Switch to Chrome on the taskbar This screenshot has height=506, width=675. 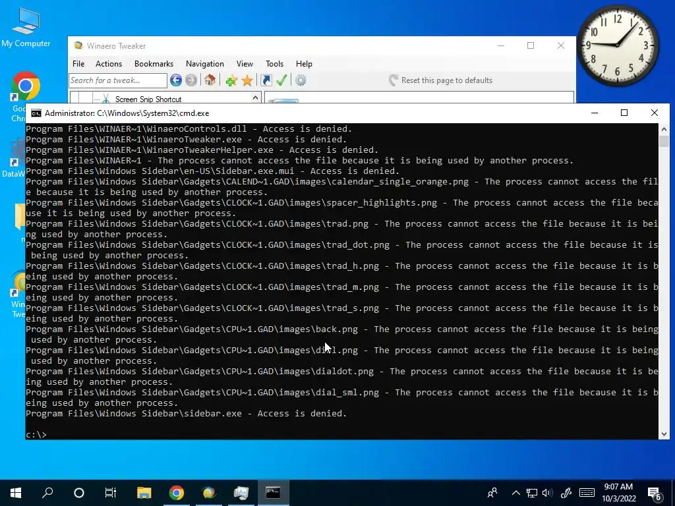pos(177,493)
